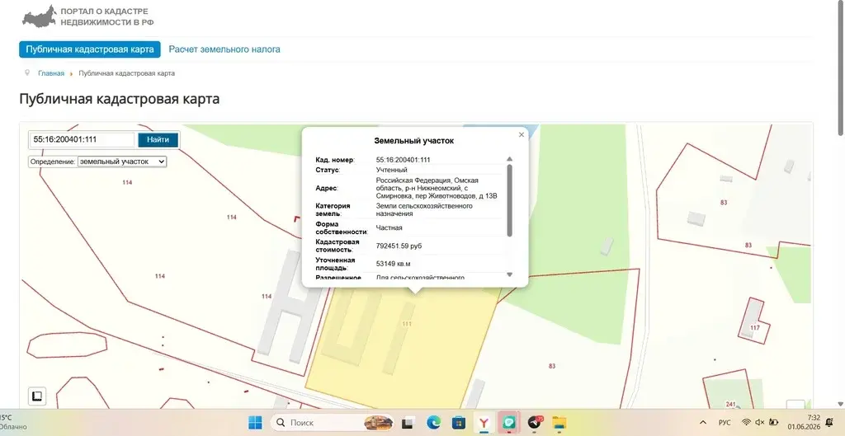
Task: Open the green pinned app in taskbar
Action: click(x=508, y=423)
